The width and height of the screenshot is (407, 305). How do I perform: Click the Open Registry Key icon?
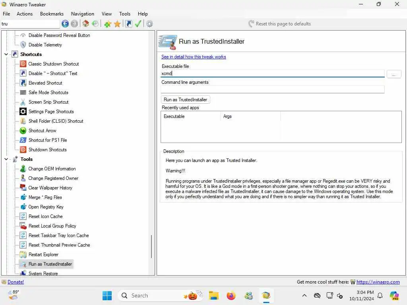tap(23, 207)
